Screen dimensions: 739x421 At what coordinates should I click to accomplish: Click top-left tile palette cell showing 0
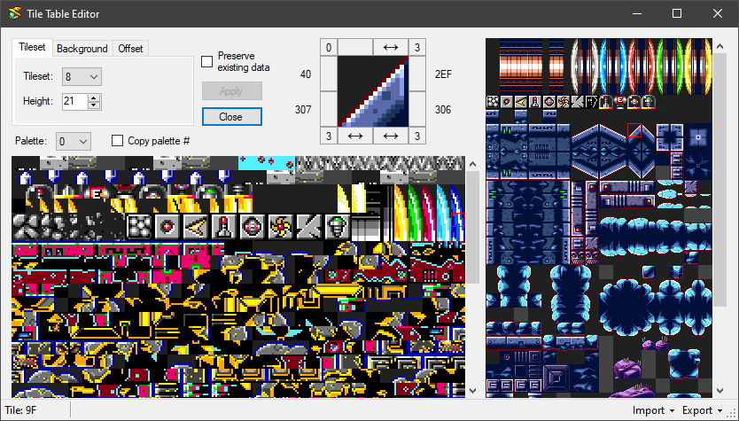[329, 47]
